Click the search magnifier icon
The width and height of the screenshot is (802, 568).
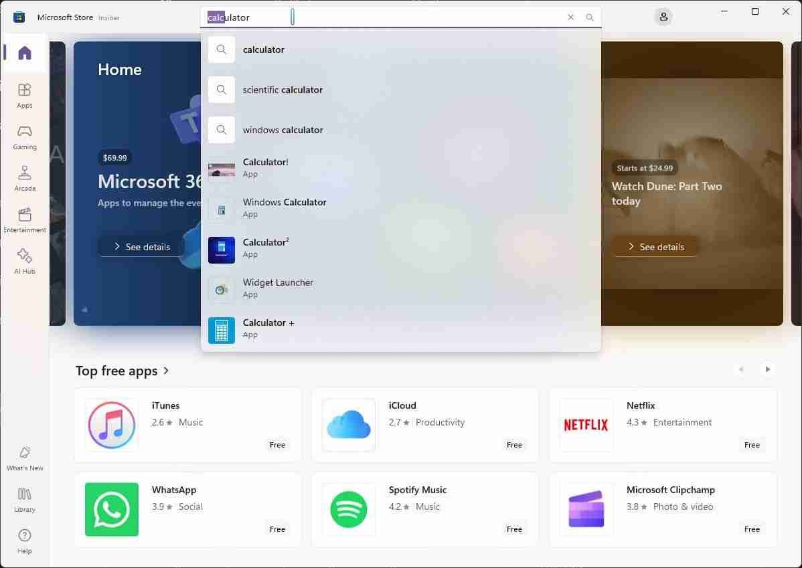[589, 17]
